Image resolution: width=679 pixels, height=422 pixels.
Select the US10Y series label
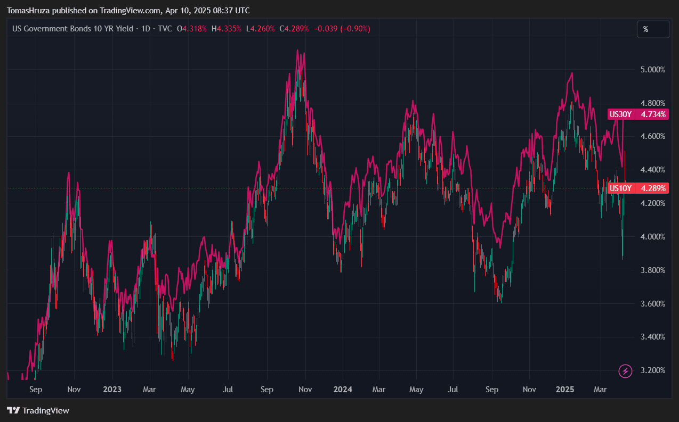(x=620, y=188)
